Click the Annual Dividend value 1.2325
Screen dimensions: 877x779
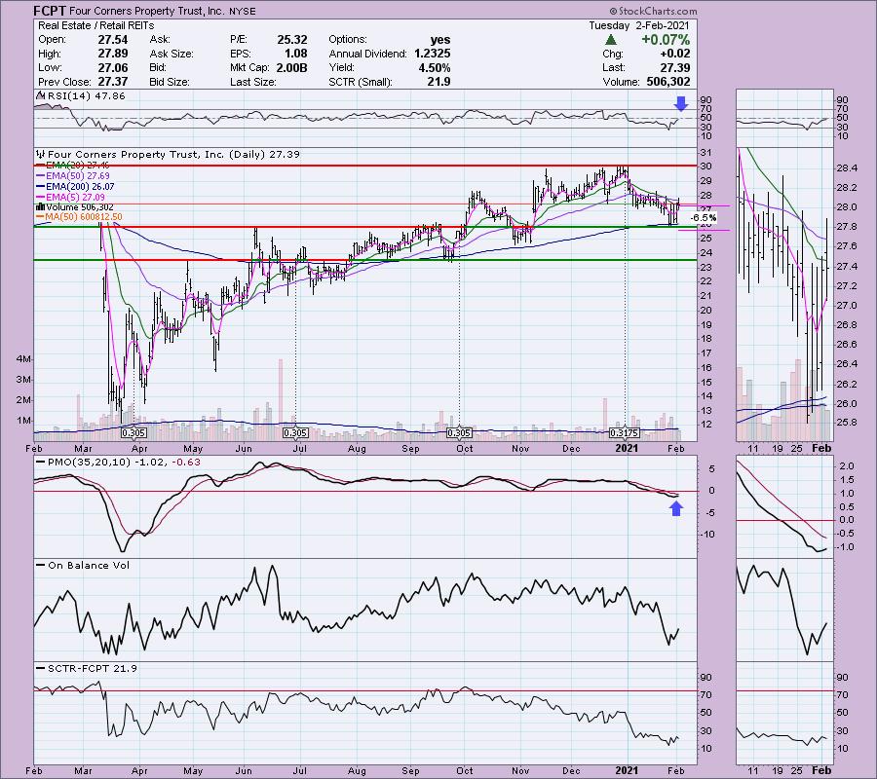432,54
